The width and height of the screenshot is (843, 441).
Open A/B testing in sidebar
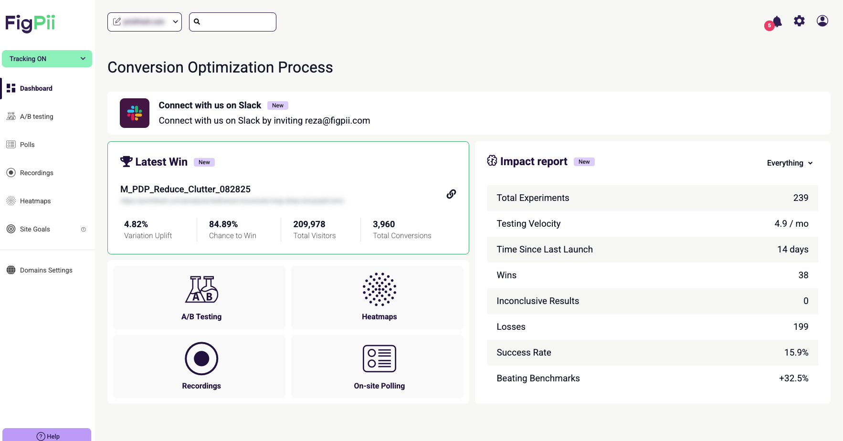tap(48, 116)
